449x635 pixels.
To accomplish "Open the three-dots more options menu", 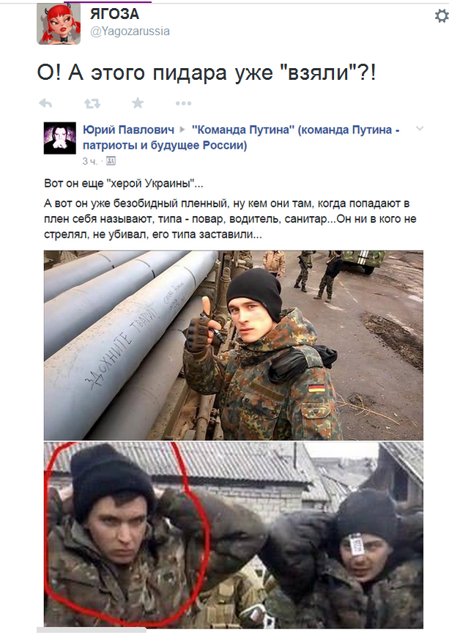I will click(183, 104).
